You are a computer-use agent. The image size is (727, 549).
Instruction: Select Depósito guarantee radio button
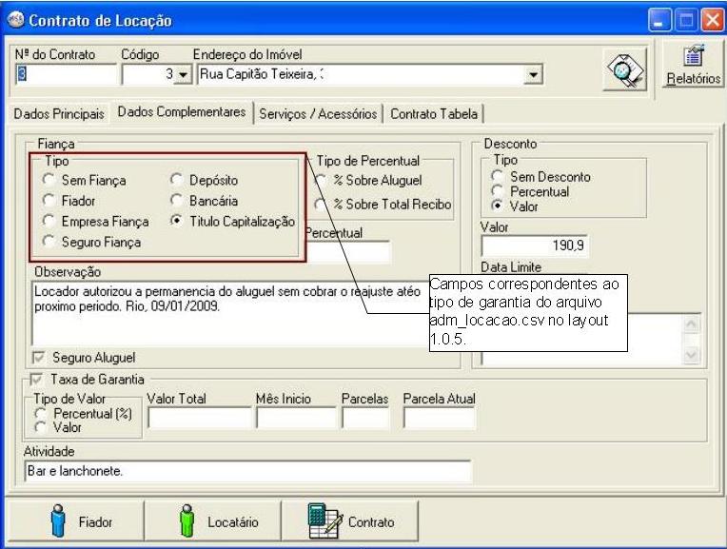tap(176, 180)
